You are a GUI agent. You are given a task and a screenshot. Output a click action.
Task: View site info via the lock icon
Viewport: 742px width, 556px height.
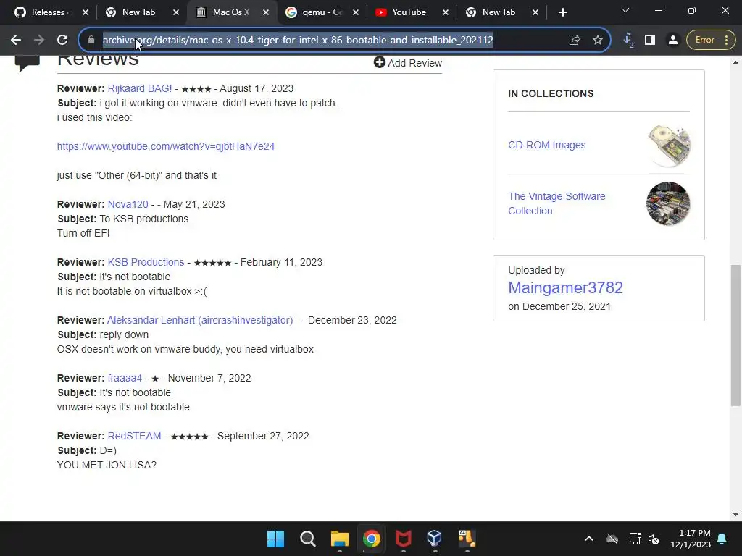coord(91,41)
